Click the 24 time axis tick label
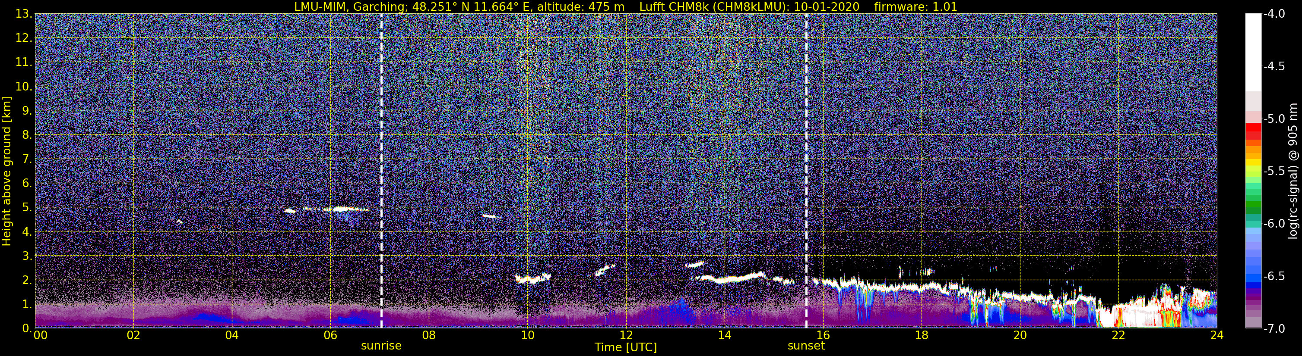 pyautogui.click(x=1217, y=335)
